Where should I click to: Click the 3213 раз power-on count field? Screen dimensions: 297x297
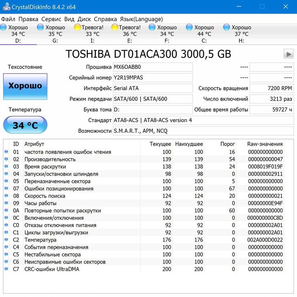coord(272,99)
